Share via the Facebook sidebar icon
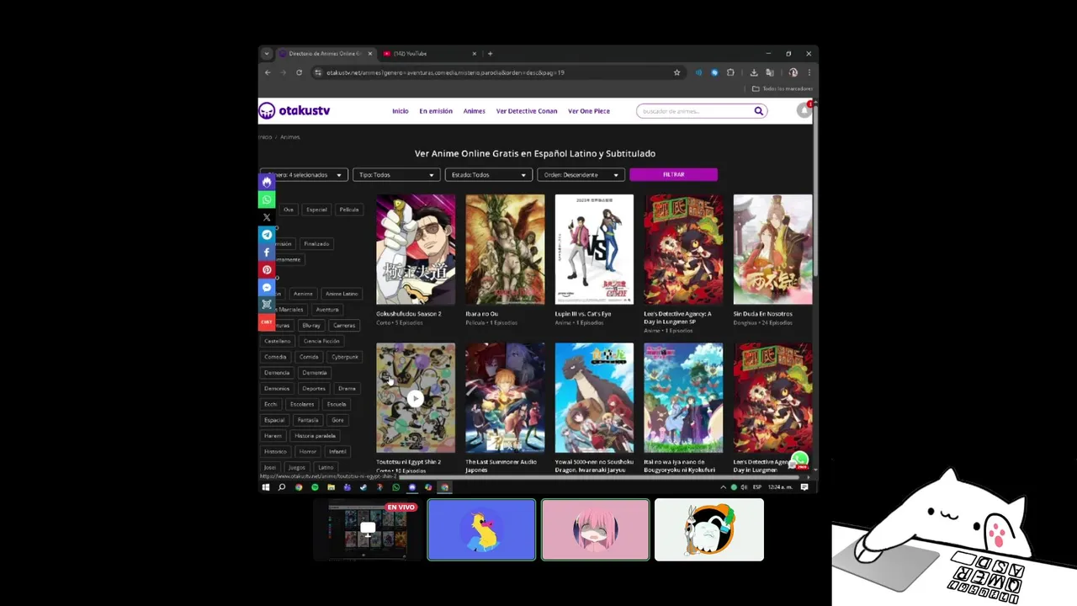The width and height of the screenshot is (1077, 606). (267, 252)
